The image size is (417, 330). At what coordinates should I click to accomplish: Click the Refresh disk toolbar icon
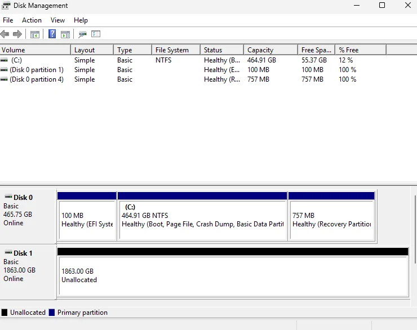point(82,34)
